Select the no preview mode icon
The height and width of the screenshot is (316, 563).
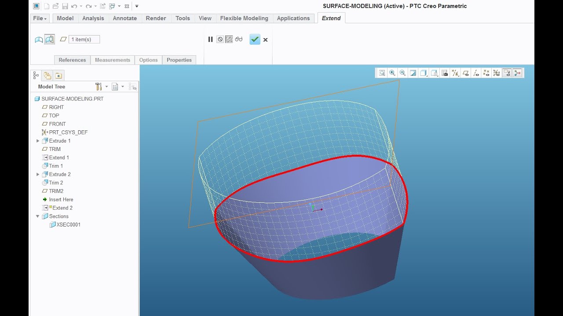tap(220, 39)
